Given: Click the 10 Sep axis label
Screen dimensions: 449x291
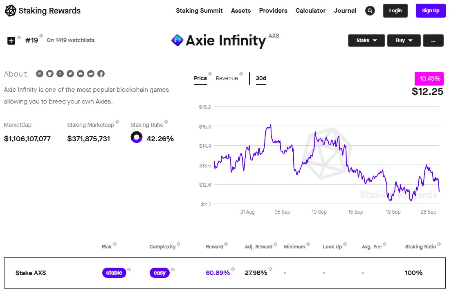Looking at the screenshot, I should pyautogui.click(x=319, y=212).
